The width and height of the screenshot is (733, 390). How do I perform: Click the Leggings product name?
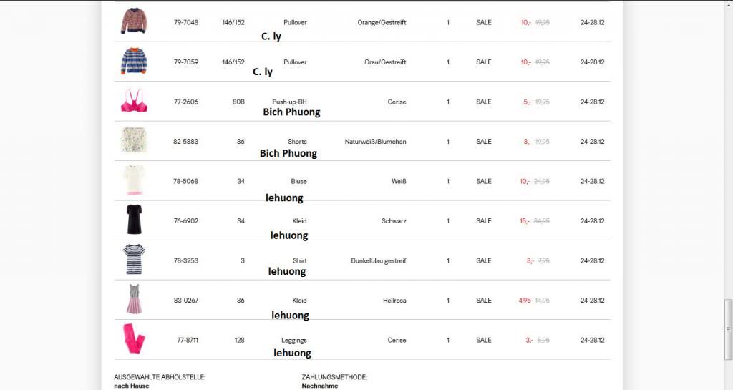click(x=294, y=341)
